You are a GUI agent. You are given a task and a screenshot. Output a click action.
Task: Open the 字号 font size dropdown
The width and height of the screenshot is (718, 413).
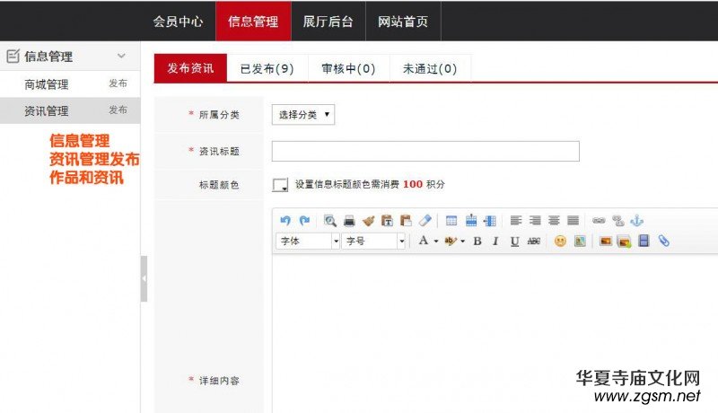(374, 242)
